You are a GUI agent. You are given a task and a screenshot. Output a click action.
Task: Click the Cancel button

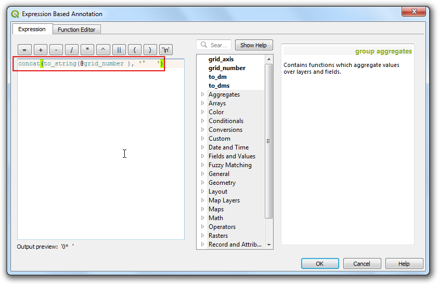(361, 264)
